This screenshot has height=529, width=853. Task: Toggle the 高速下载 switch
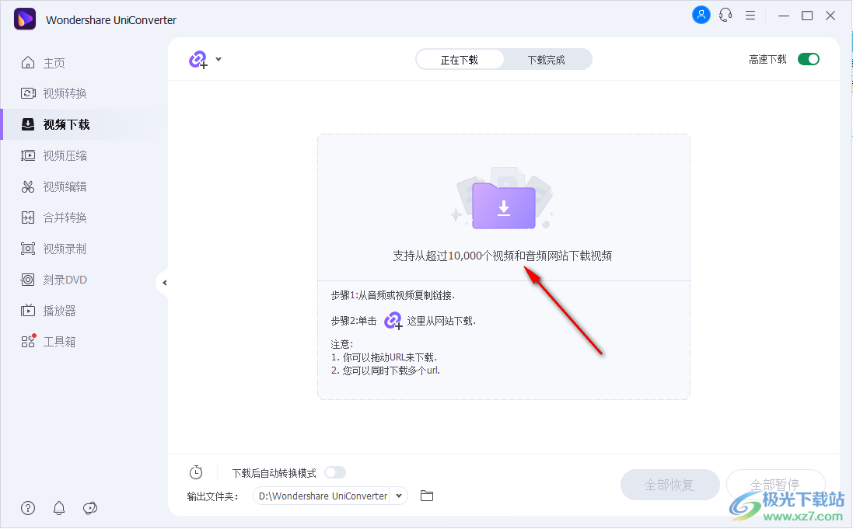(809, 59)
